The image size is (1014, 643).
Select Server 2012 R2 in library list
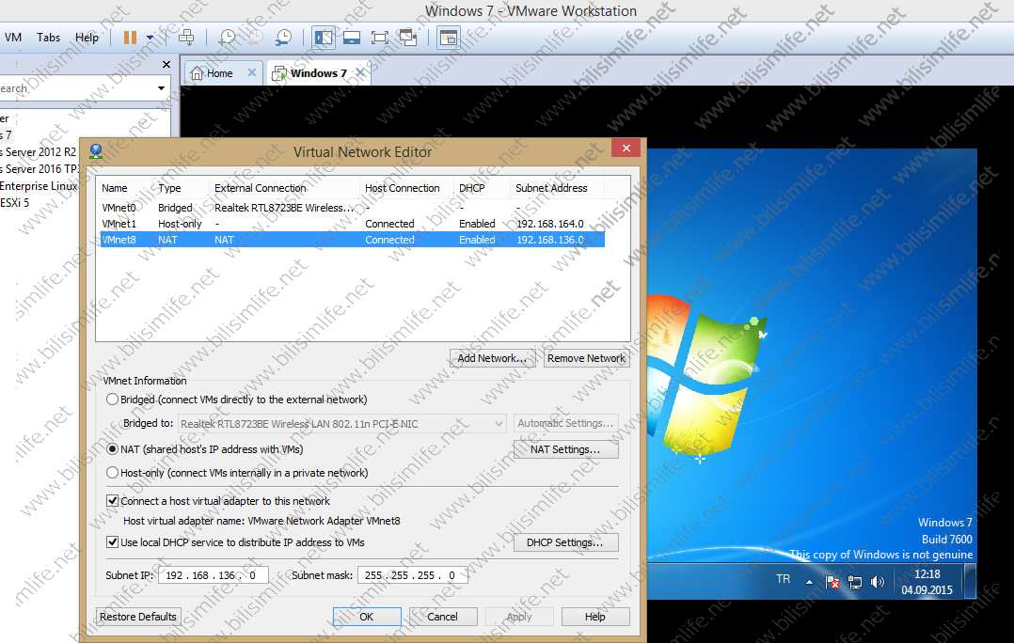tap(39, 152)
